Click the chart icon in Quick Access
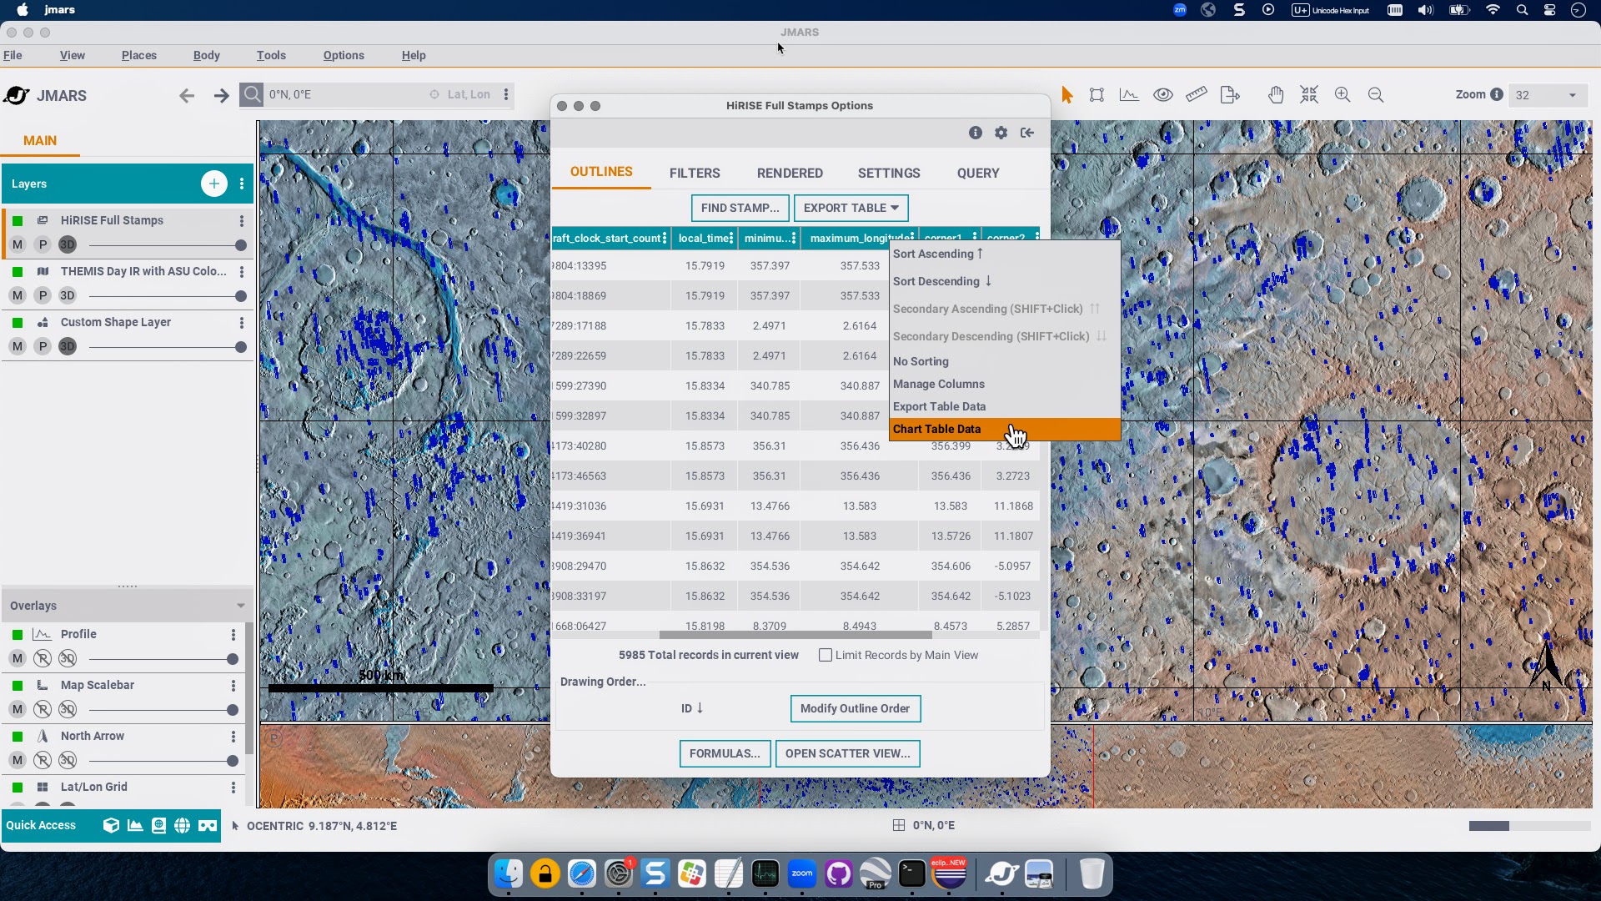Viewport: 1601px width, 901px height. pyautogui.click(x=135, y=826)
